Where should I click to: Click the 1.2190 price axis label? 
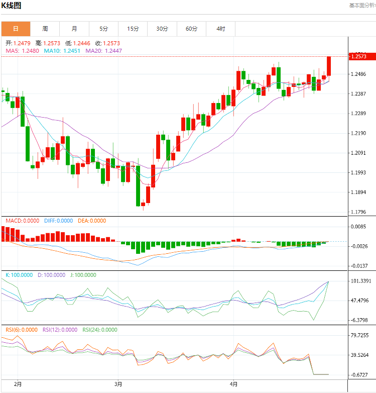pyautogui.click(x=358, y=133)
